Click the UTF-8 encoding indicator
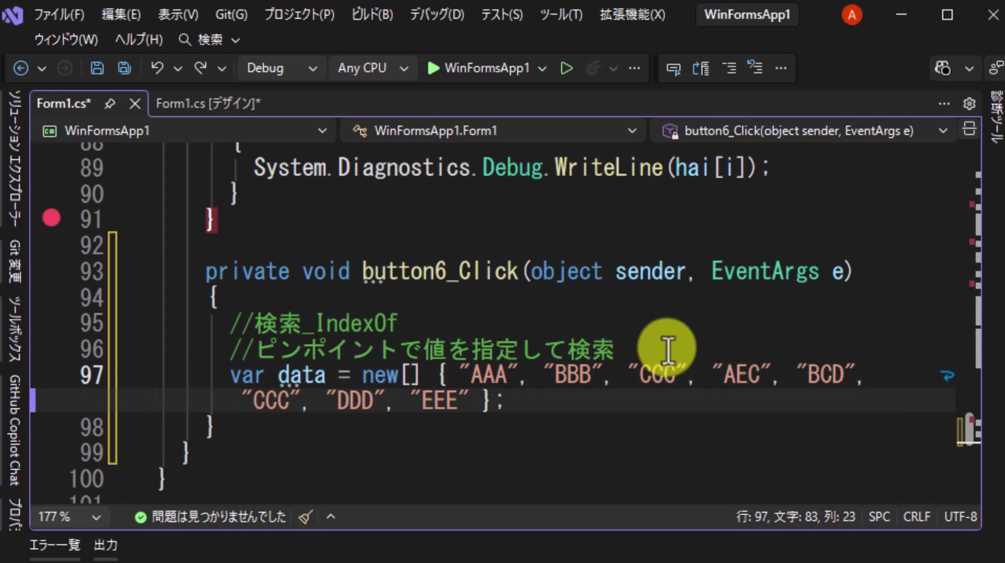 961,517
